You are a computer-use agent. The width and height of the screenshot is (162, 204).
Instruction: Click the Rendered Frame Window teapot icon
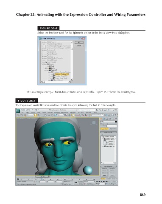[x=116, y=115]
